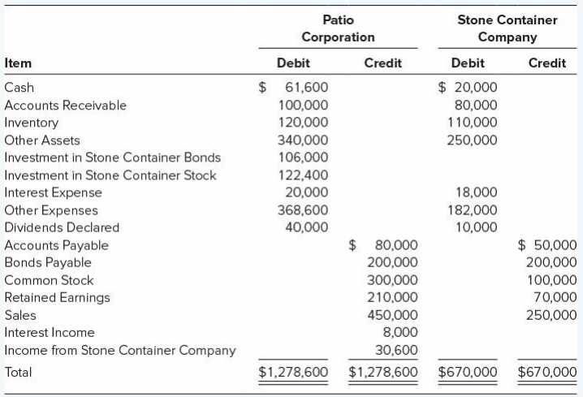This screenshot has width=583, height=397.
Task: Click the Patio Credit column header
Action: 382,63
